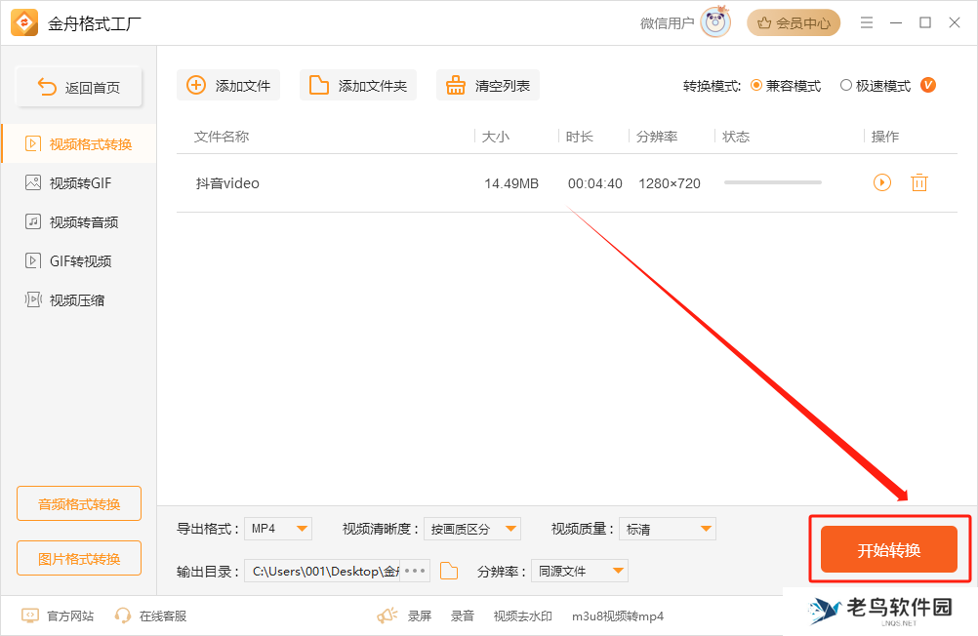The image size is (978, 636).
Task: Switch to 视频压缩 in sidebar
Action: [79, 299]
